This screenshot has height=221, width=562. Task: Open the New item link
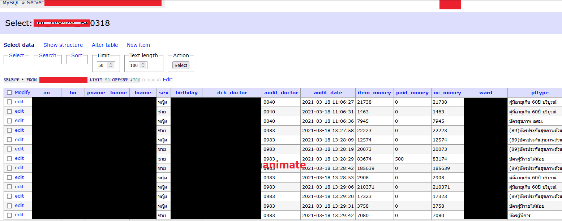138,45
